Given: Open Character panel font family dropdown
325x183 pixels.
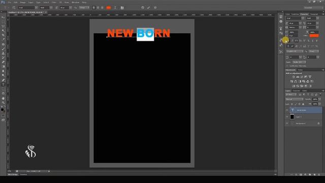Looking at the screenshot, I should (303, 18).
